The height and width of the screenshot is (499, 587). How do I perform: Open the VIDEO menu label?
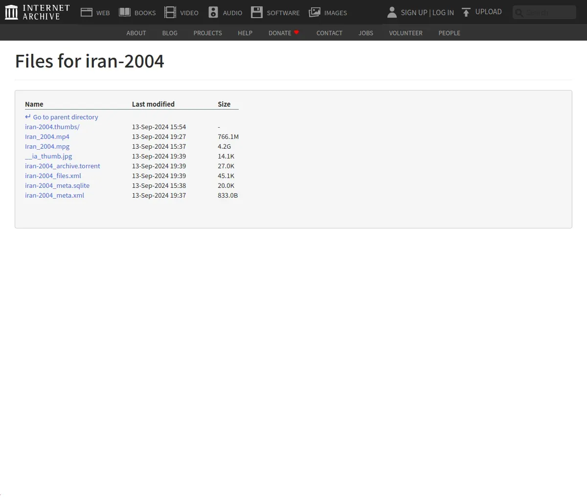point(189,13)
